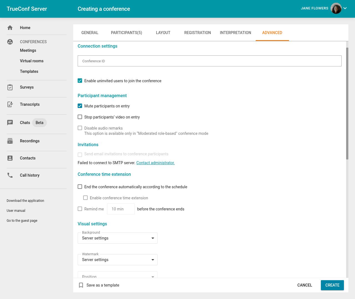The image size is (355, 299).
Task: Click the Call history phone icon
Action: [x=10, y=175]
